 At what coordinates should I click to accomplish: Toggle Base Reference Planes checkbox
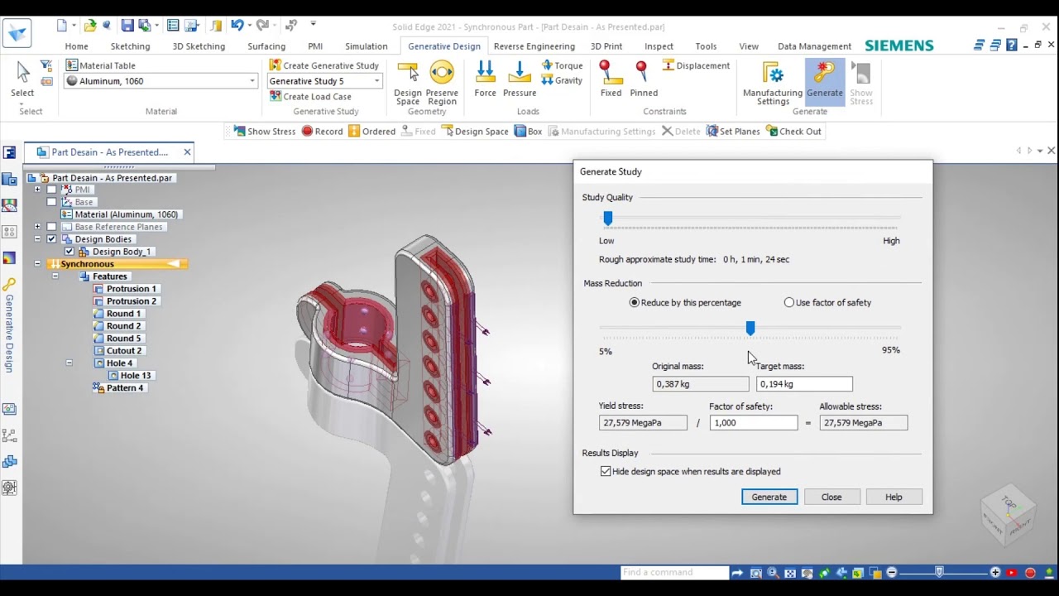(51, 227)
